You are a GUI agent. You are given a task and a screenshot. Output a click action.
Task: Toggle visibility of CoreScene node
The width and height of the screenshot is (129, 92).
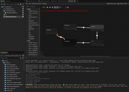[23, 7]
